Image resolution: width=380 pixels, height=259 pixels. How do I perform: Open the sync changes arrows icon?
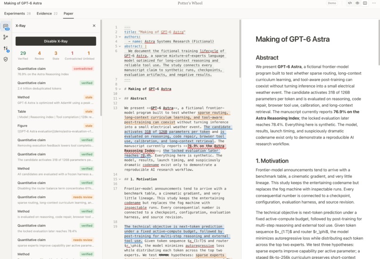[6, 48]
